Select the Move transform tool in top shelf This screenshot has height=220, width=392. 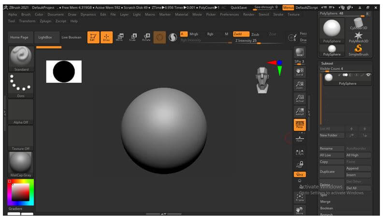(x=119, y=38)
